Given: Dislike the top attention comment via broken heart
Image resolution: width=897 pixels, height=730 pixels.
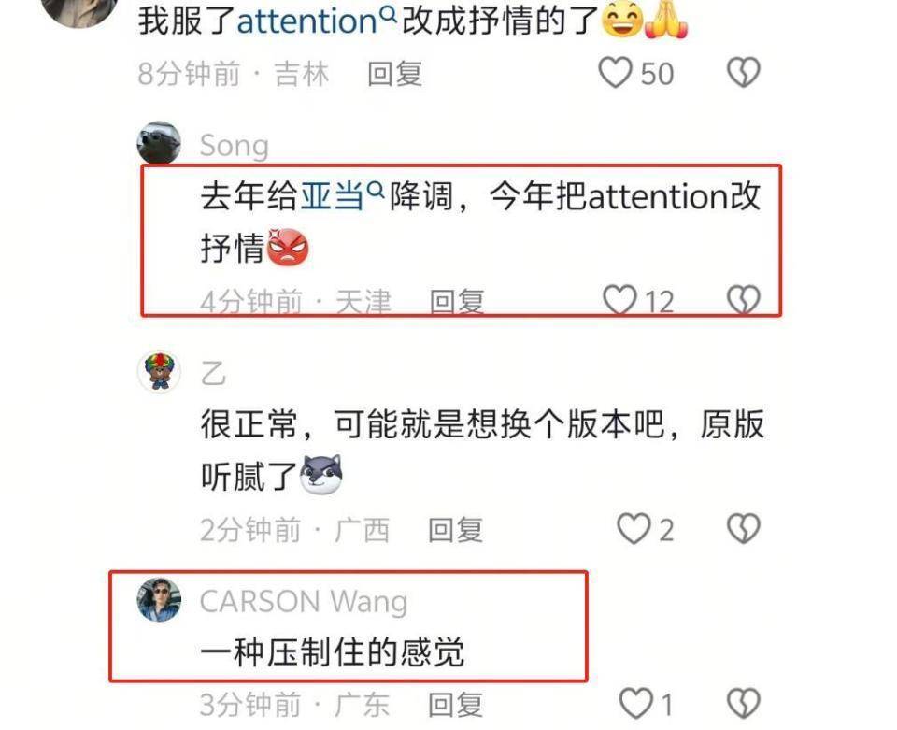Looking at the screenshot, I should (743, 73).
